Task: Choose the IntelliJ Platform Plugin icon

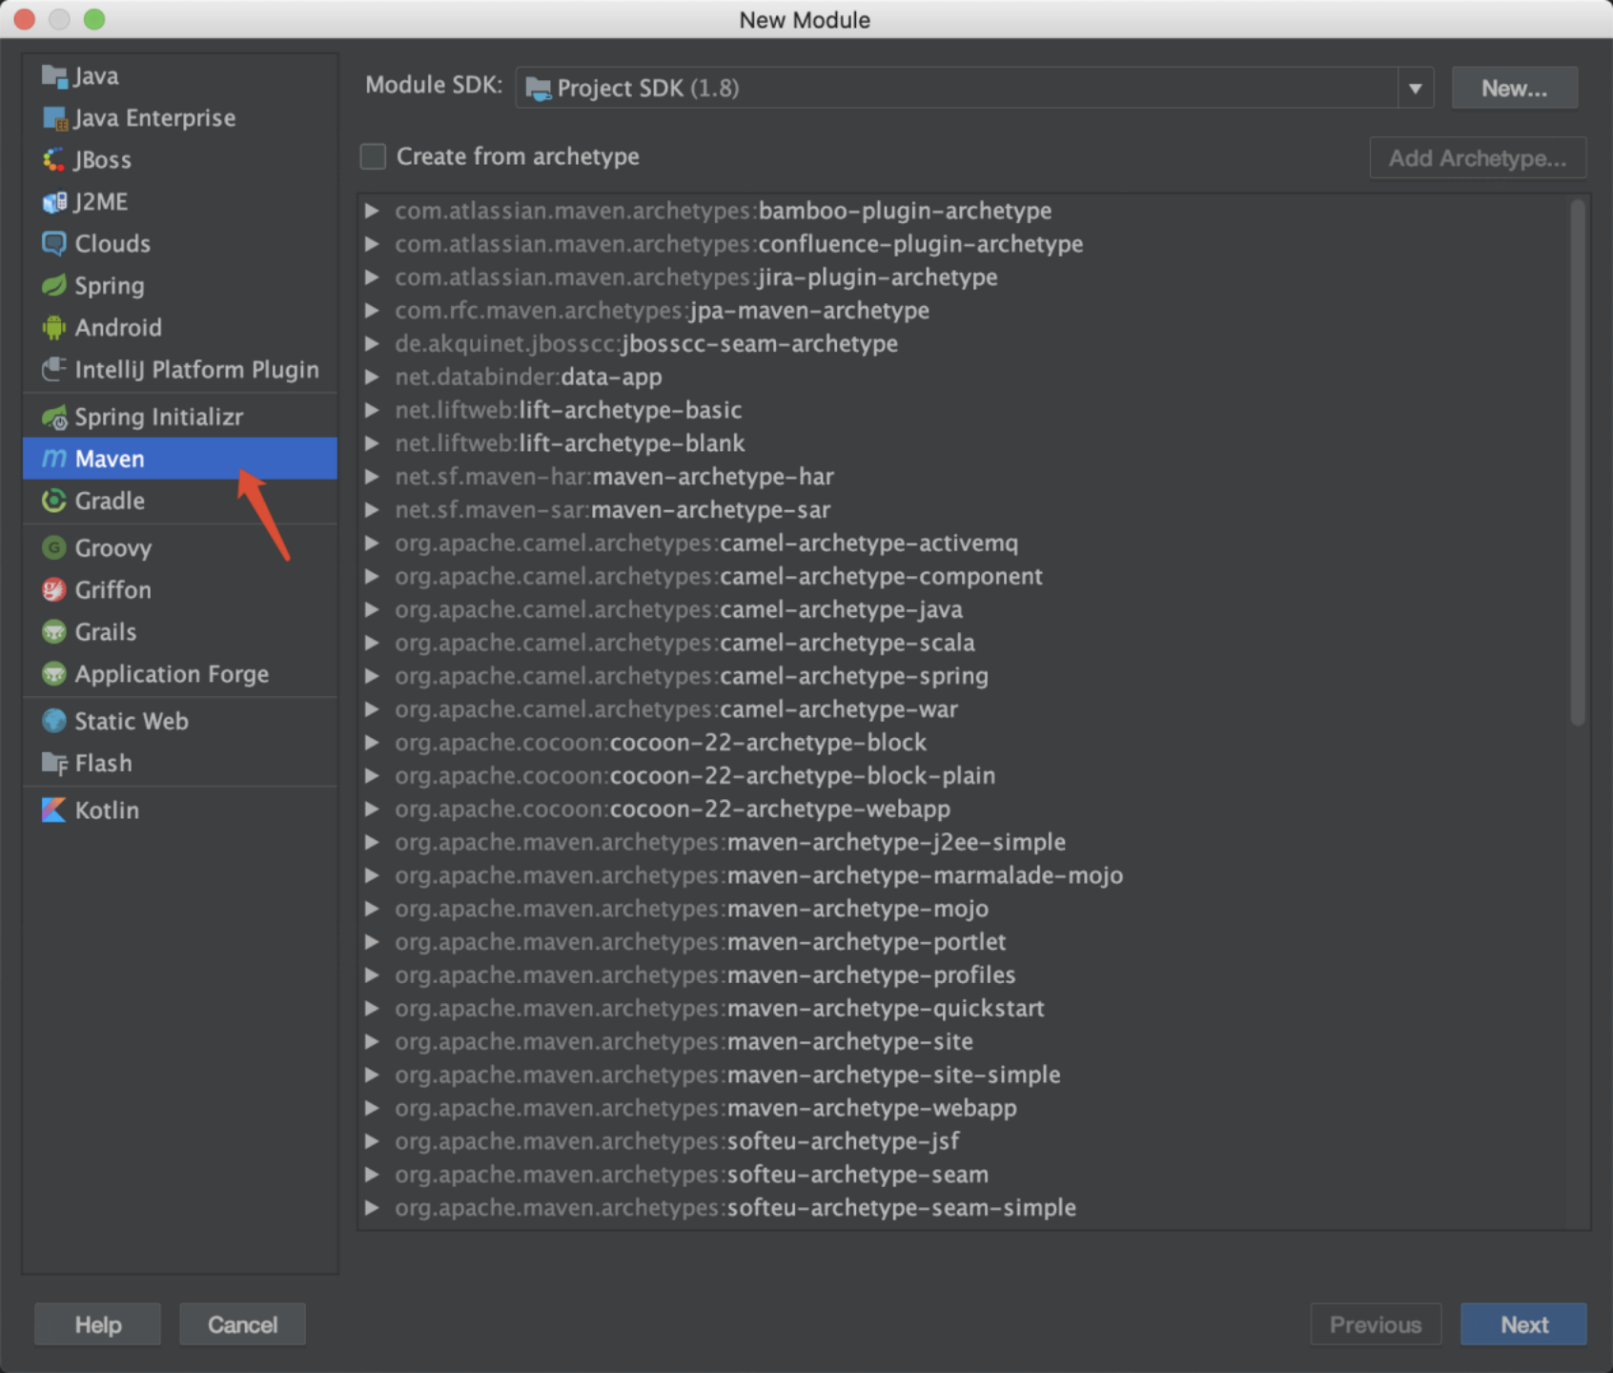Action: [54, 370]
